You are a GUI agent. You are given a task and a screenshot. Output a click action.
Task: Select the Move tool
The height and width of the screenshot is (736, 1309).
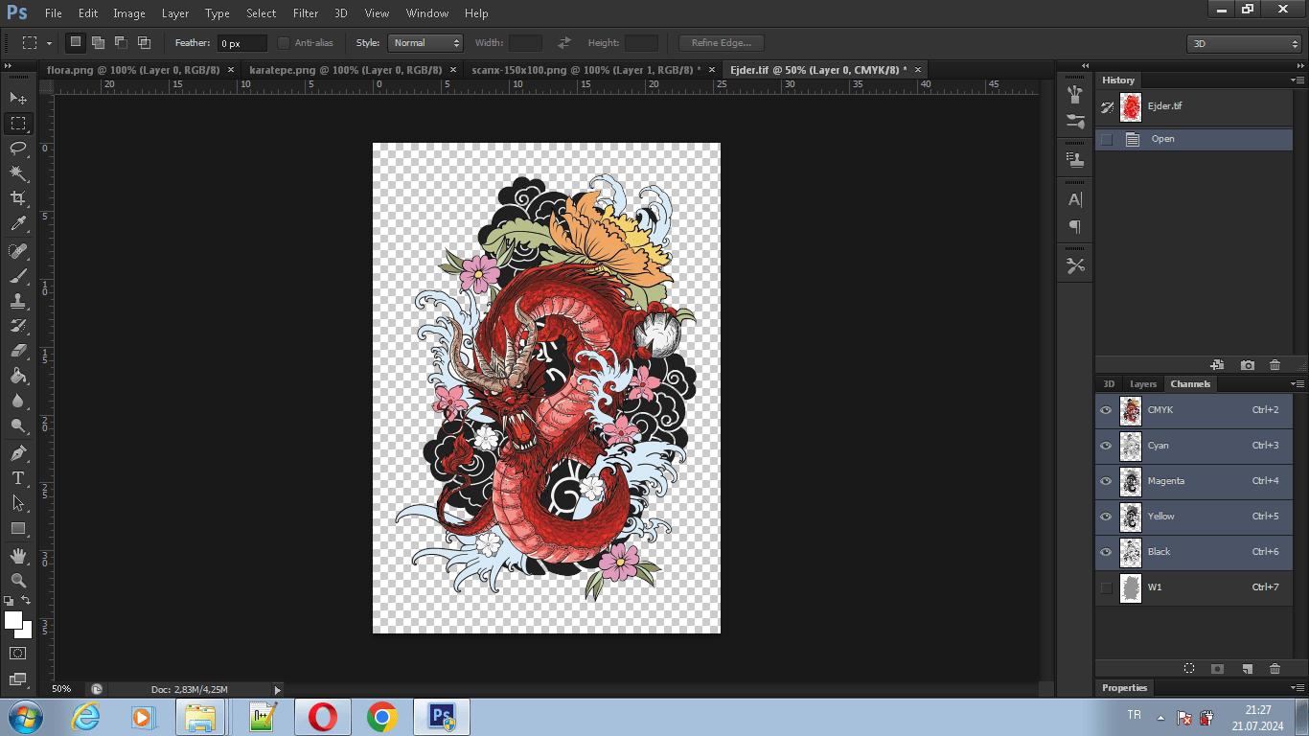[x=17, y=98]
